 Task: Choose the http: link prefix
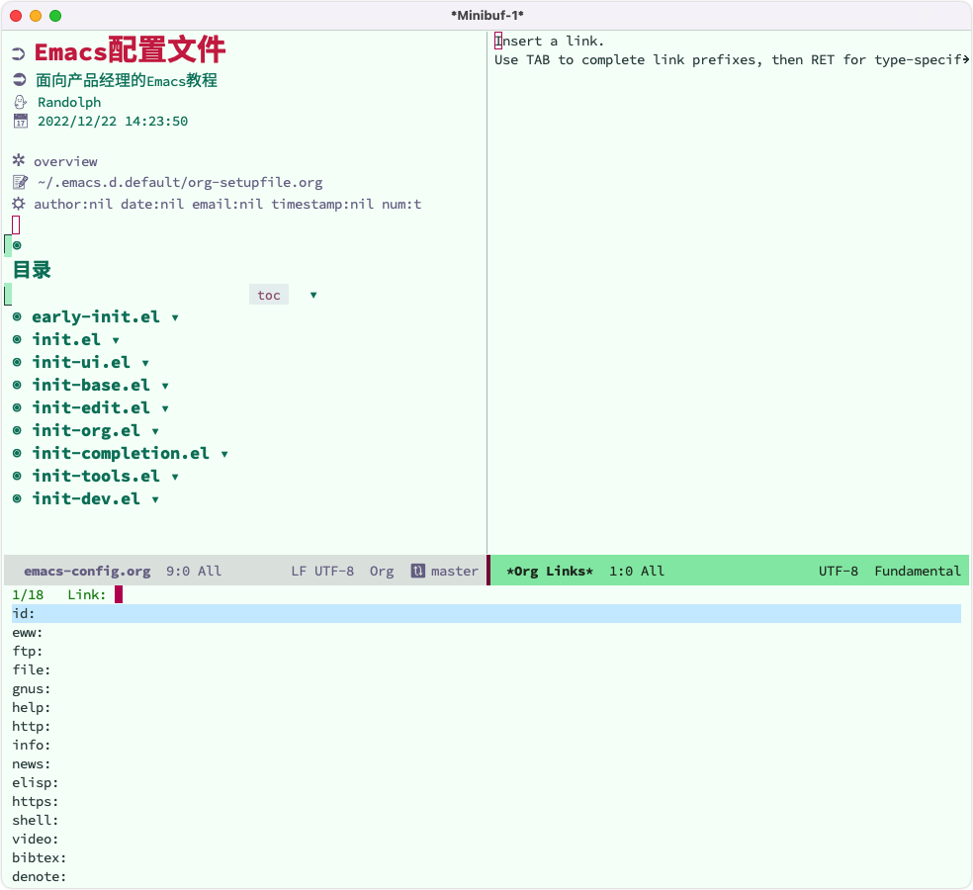click(486, 726)
